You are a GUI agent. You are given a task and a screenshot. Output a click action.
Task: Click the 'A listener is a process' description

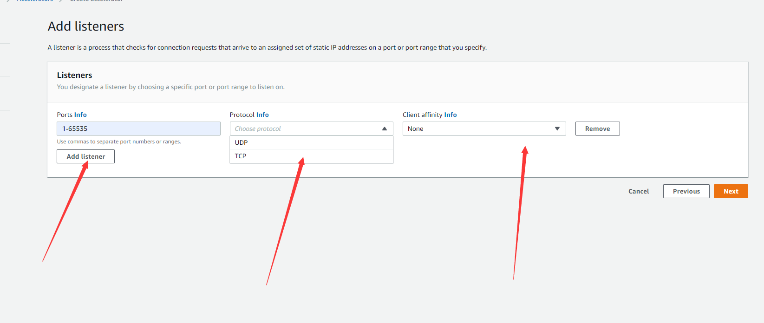click(x=267, y=47)
